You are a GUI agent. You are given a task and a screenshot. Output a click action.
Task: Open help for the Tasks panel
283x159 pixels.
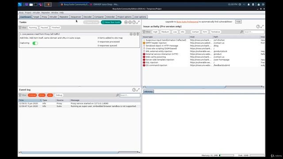click(134, 22)
